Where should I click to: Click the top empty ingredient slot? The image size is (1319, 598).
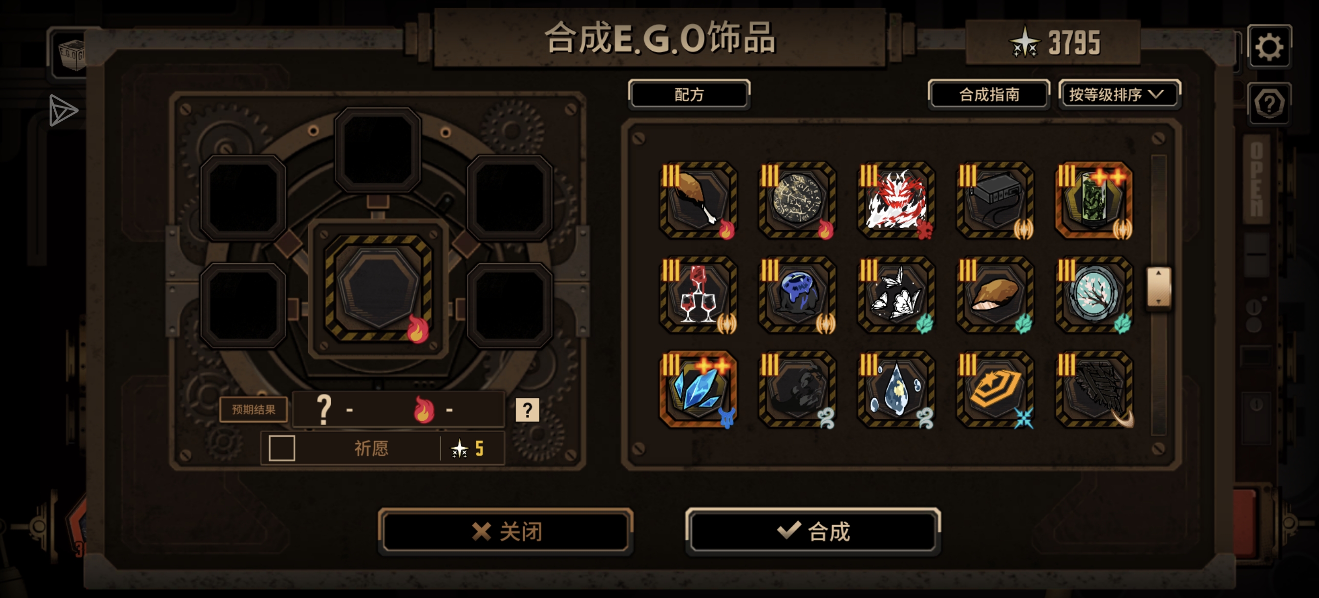(x=378, y=150)
